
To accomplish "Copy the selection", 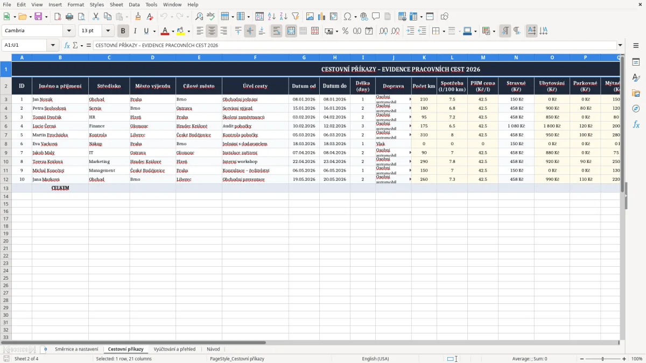I will [x=108, y=17].
